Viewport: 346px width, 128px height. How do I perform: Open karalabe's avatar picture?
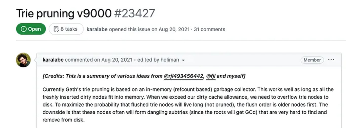point(23,60)
